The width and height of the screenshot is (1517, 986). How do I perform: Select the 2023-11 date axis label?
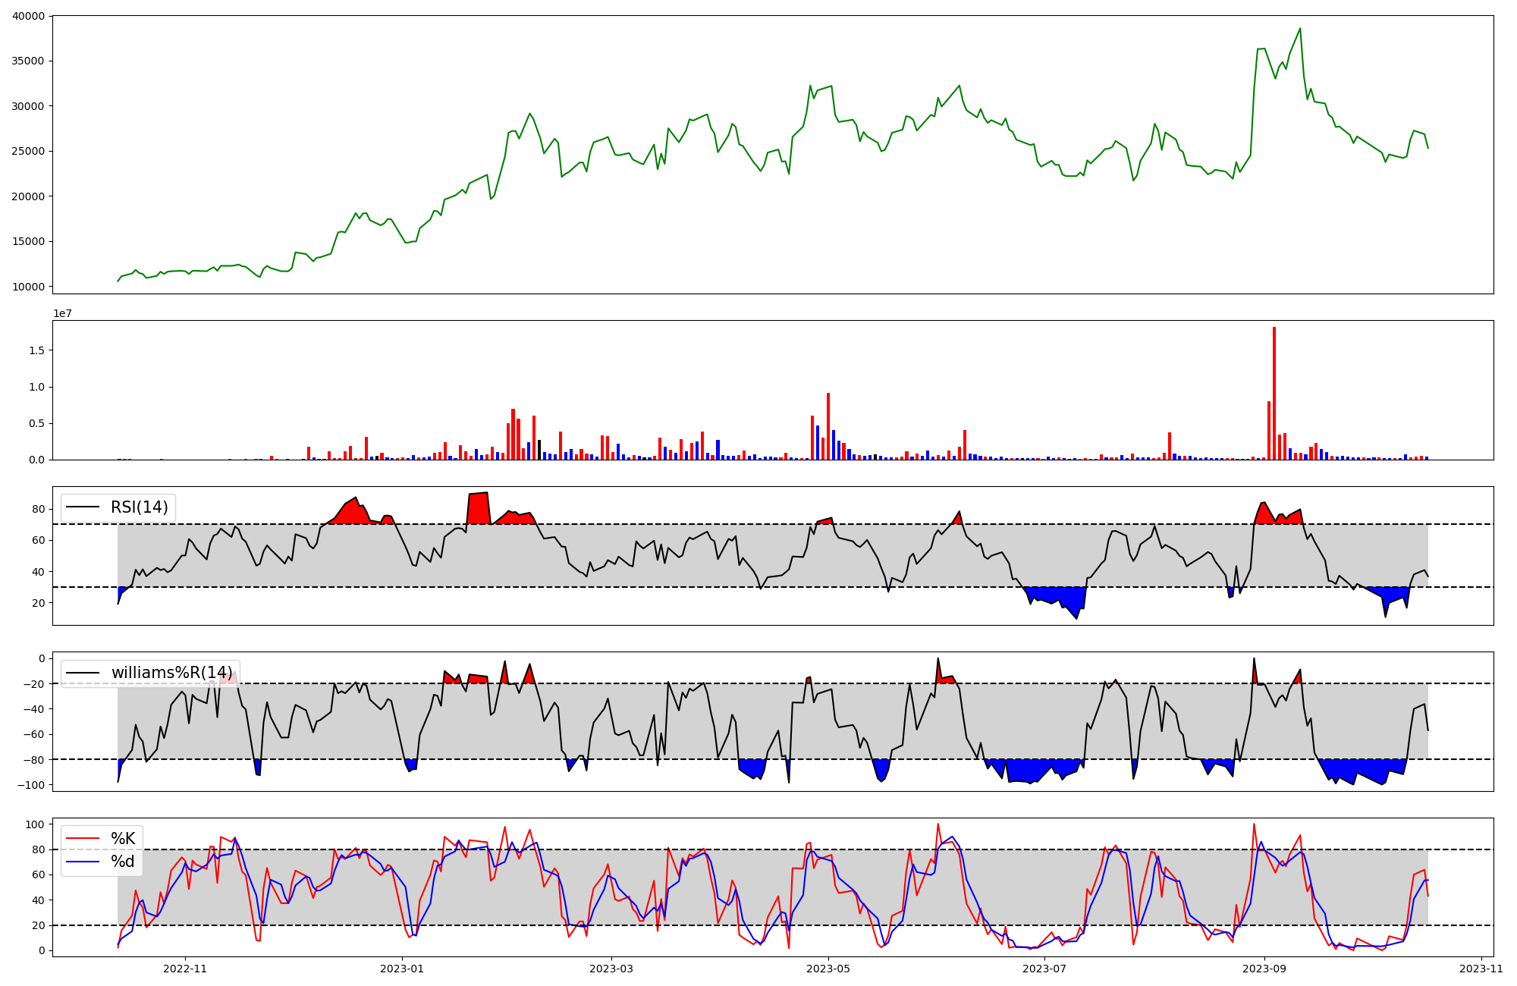(1481, 969)
